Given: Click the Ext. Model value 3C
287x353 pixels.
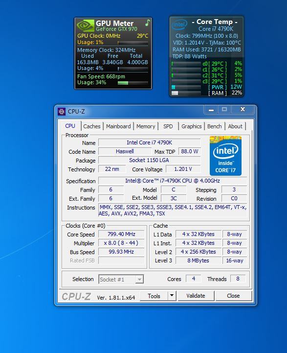Looking at the screenshot, I should (x=174, y=198).
